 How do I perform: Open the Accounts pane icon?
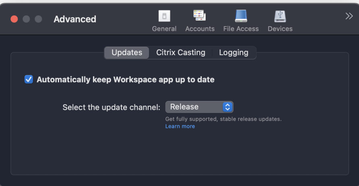coord(199,16)
